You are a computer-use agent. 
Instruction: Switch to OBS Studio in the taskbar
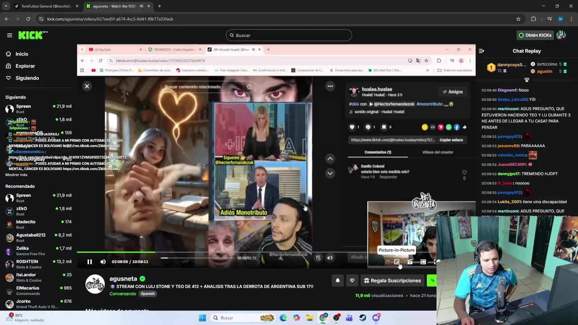click(336, 318)
